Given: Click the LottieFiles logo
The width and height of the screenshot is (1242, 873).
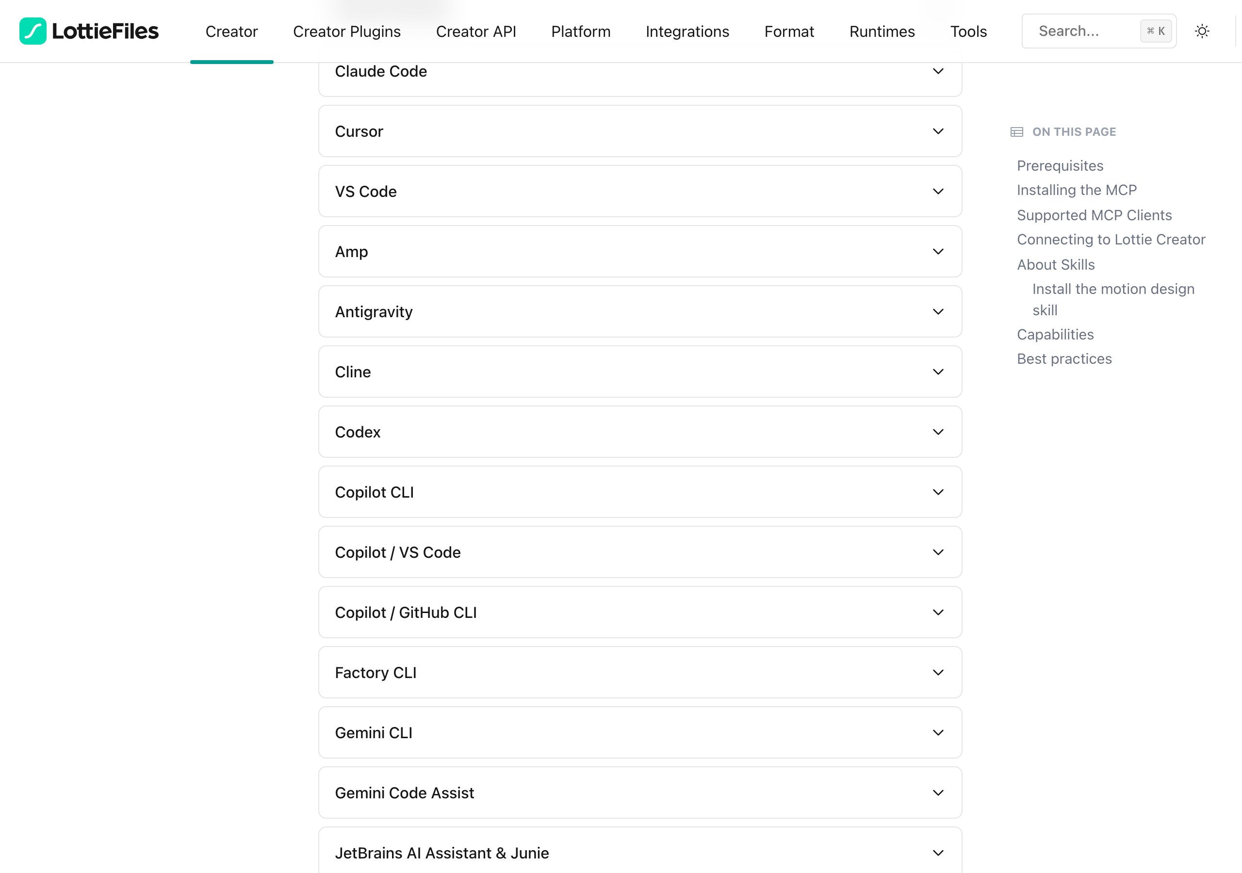Looking at the screenshot, I should (x=89, y=31).
